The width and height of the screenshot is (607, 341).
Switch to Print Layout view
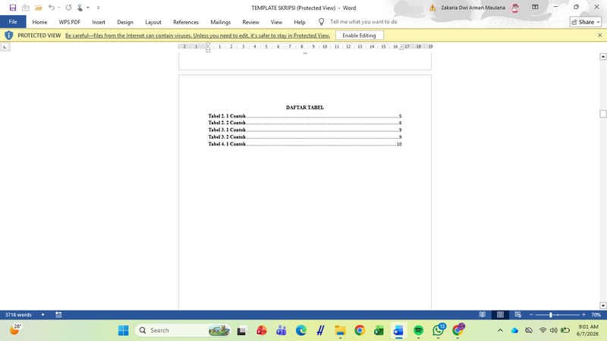tap(500, 314)
